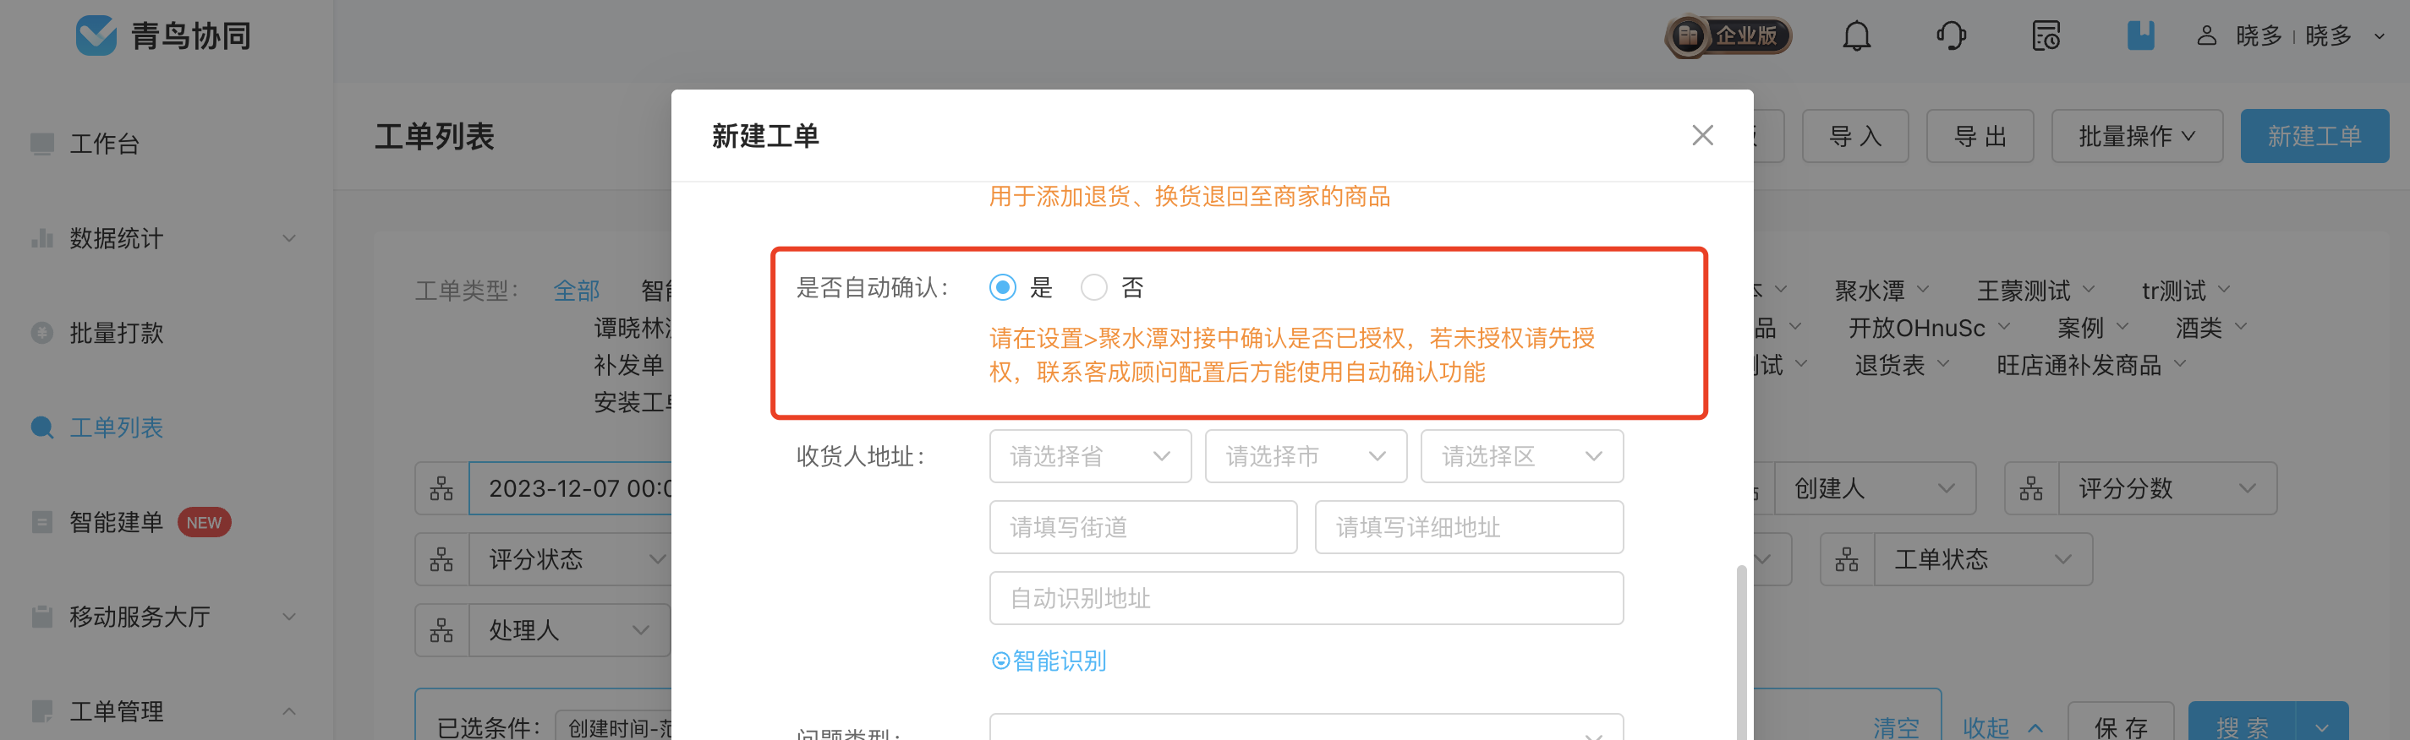The width and height of the screenshot is (2410, 740).
Task: Open the 请选择区 dropdown
Action: 1521,456
